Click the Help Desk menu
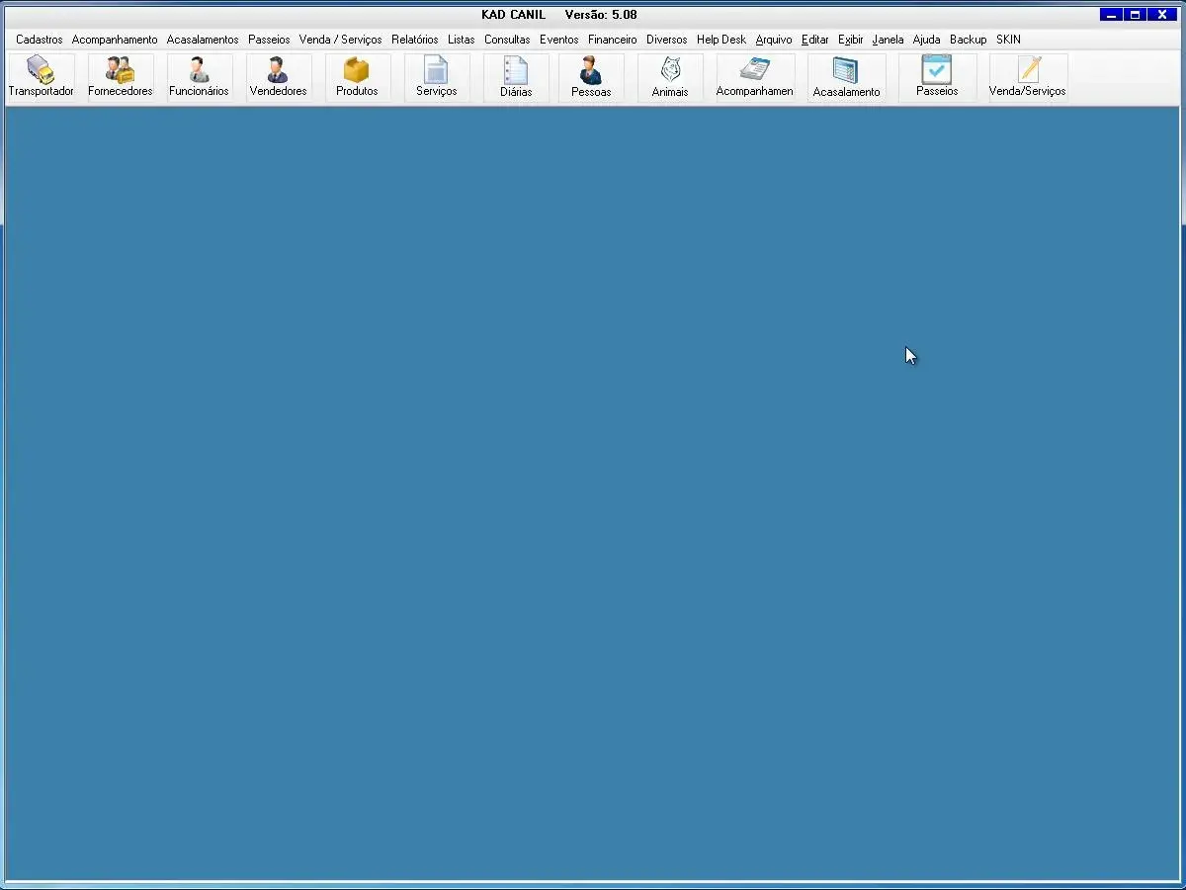 pos(720,40)
